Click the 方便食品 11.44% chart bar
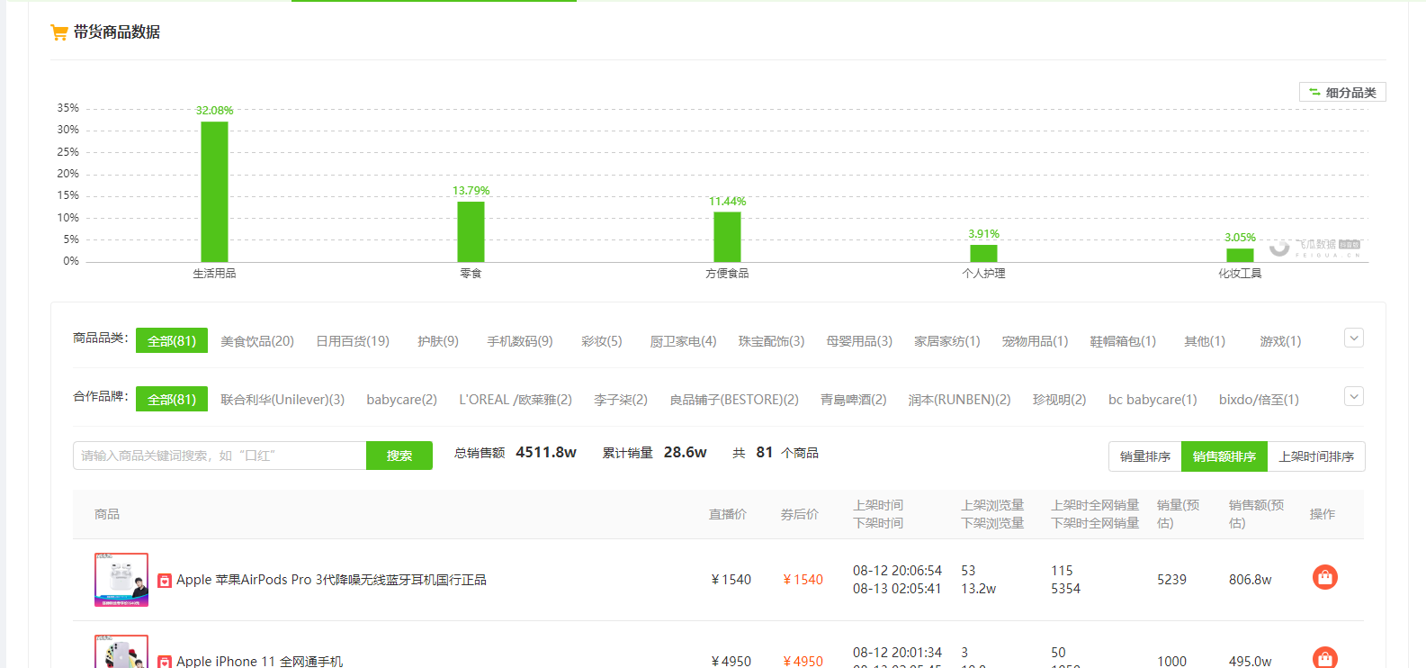The height and width of the screenshot is (668, 1426). pyautogui.click(x=727, y=237)
